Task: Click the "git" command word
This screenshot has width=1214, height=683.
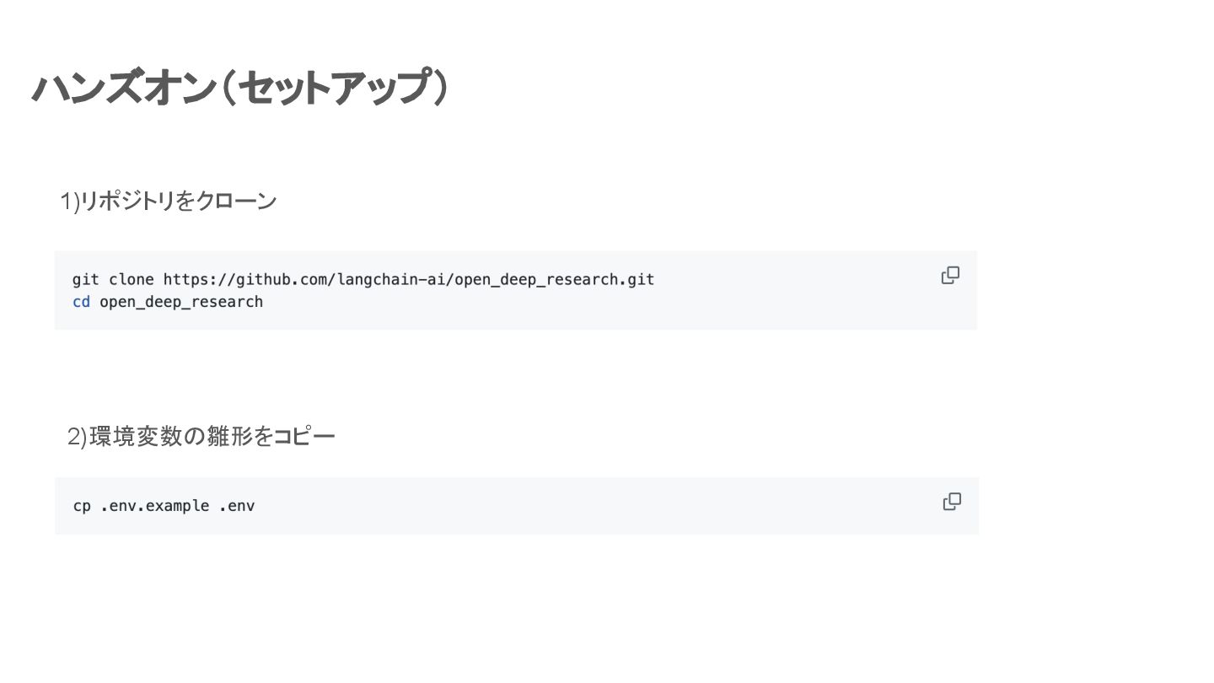Action: [86, 279]
